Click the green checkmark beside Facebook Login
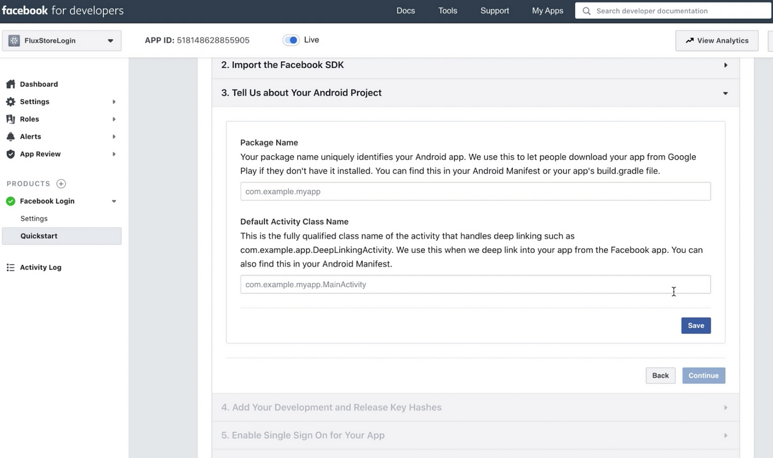 tap(10, 201)
